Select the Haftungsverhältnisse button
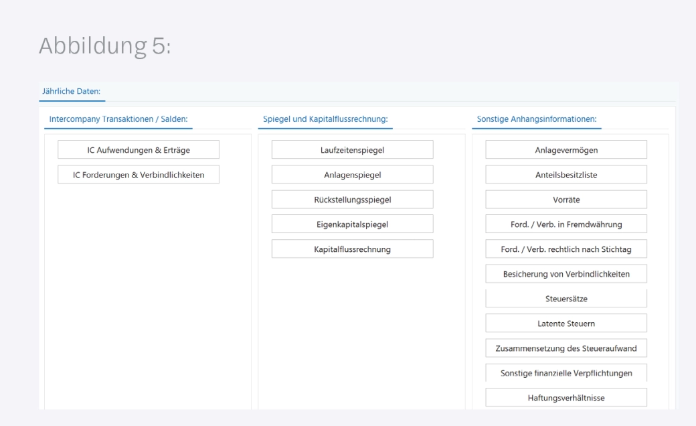This screenshot has height=426, width=696. pos(566,398)
